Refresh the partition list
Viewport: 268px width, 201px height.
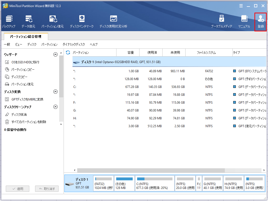coord(68,52)
